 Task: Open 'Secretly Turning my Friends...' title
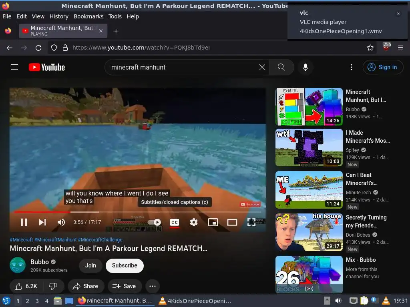366,221
